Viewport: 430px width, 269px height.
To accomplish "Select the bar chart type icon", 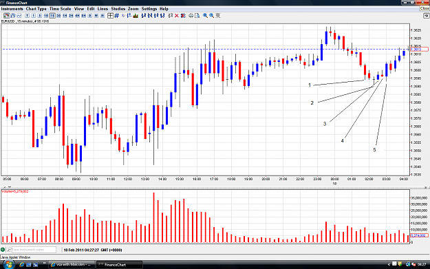I will click(x=13, y=16).
